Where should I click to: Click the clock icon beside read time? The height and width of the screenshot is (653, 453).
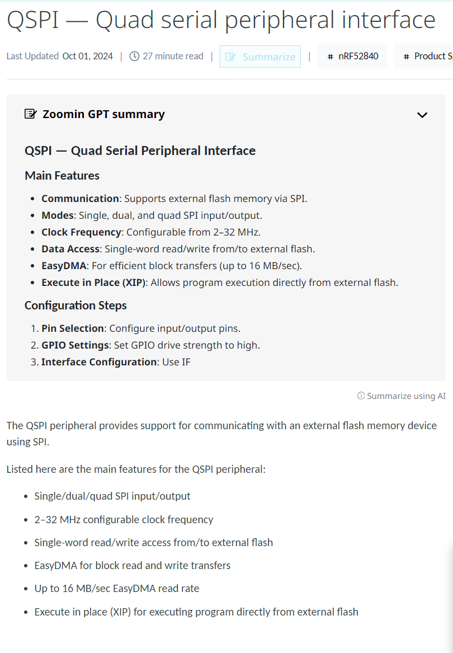[x=134, y=57]
